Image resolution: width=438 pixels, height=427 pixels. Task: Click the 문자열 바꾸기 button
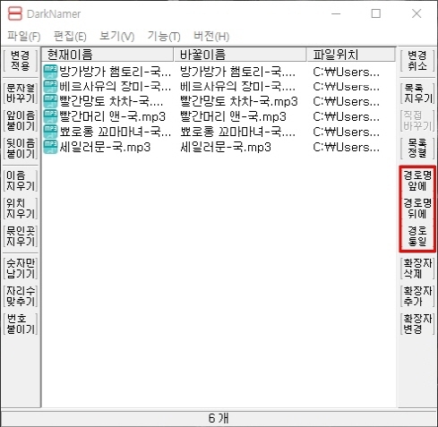21,93
